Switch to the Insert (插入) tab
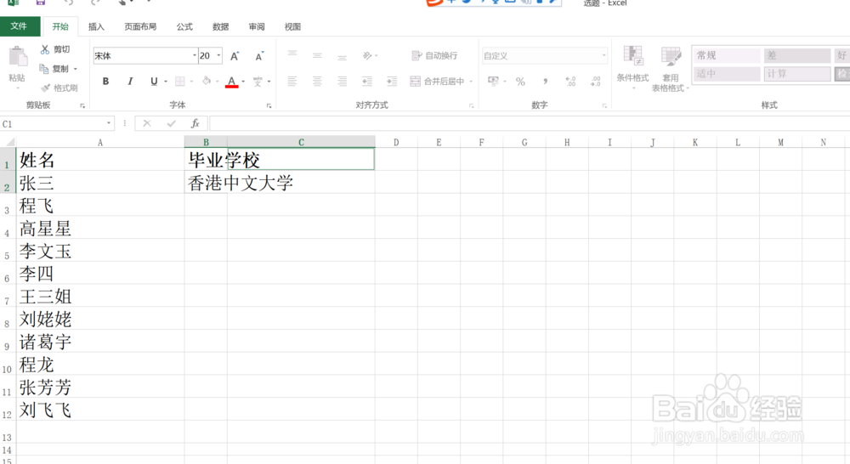The image size is (850, 464). pyautogui.click(x=96, y=26)
